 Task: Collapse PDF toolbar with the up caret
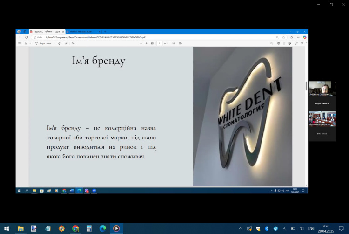click(306, 42)
